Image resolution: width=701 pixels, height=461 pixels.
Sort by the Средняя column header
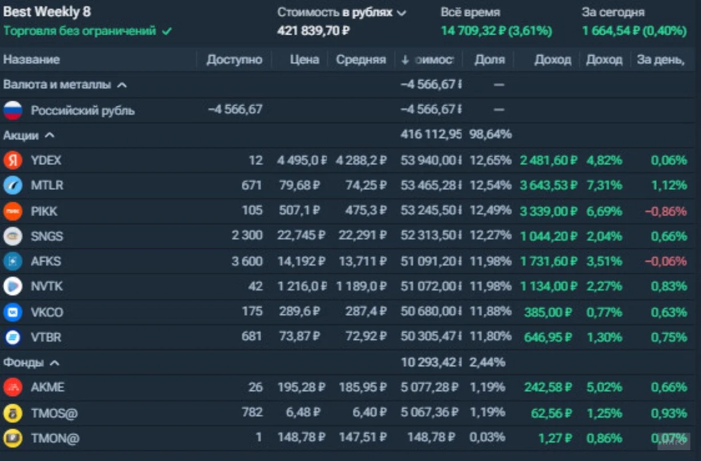pos(361,60)
